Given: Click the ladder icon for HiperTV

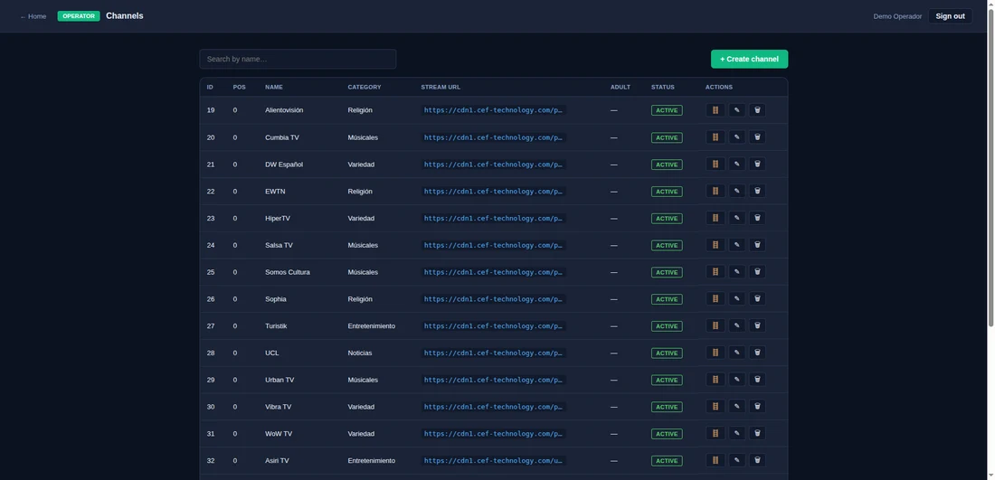Looking at the screenshot, I should click(x=715, y=218).
